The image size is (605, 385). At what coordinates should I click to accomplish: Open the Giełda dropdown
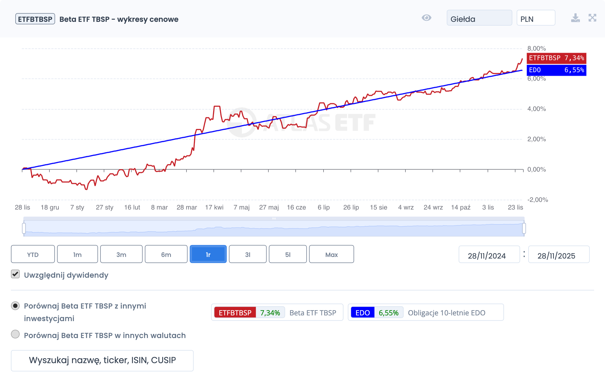pos(479,18)
